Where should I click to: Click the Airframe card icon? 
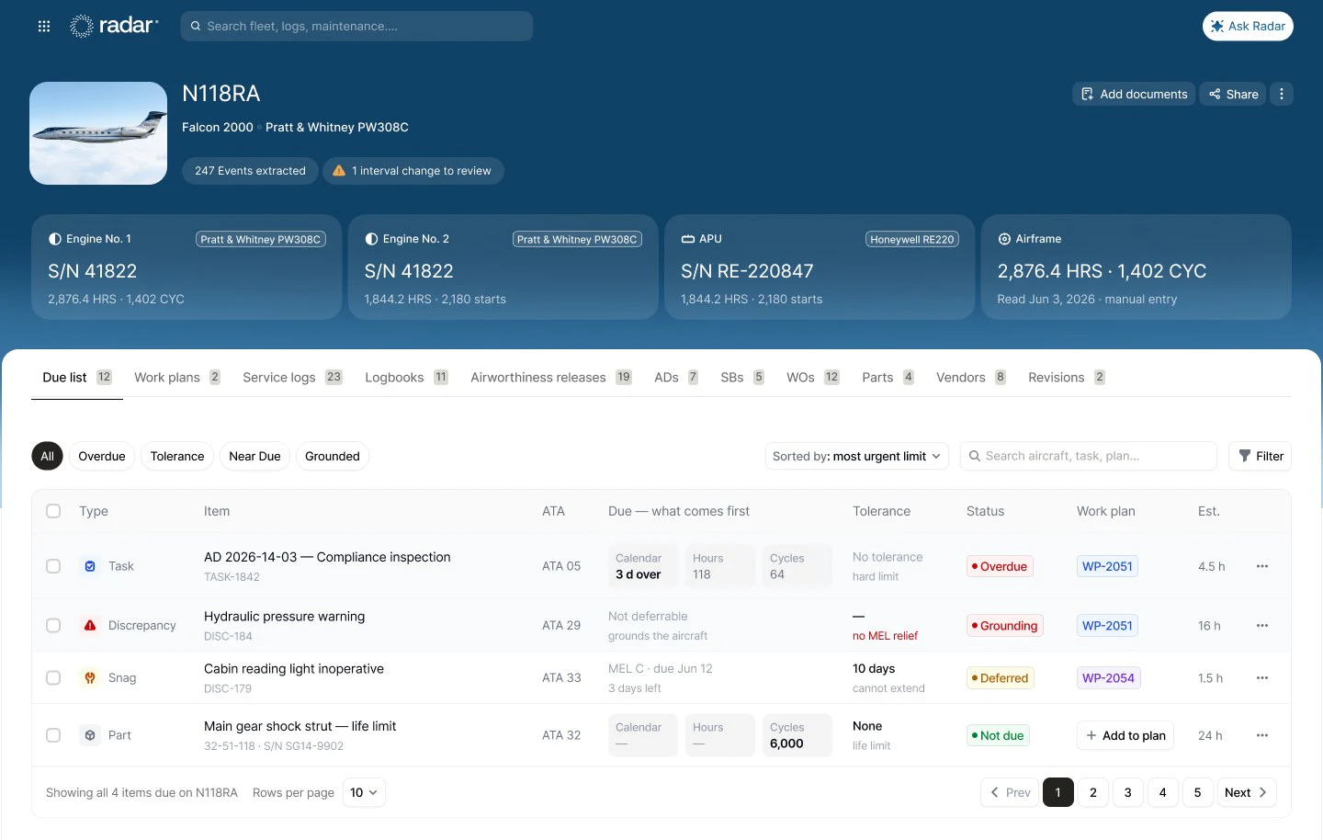pyautogui.click(x=1004, y=239)
